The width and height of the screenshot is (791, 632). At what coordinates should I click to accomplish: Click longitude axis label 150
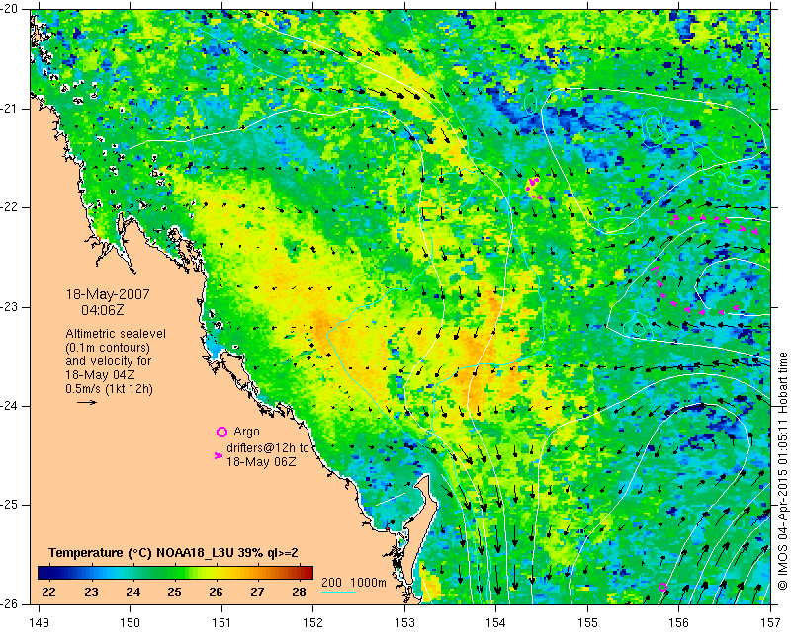click(131, 623)
